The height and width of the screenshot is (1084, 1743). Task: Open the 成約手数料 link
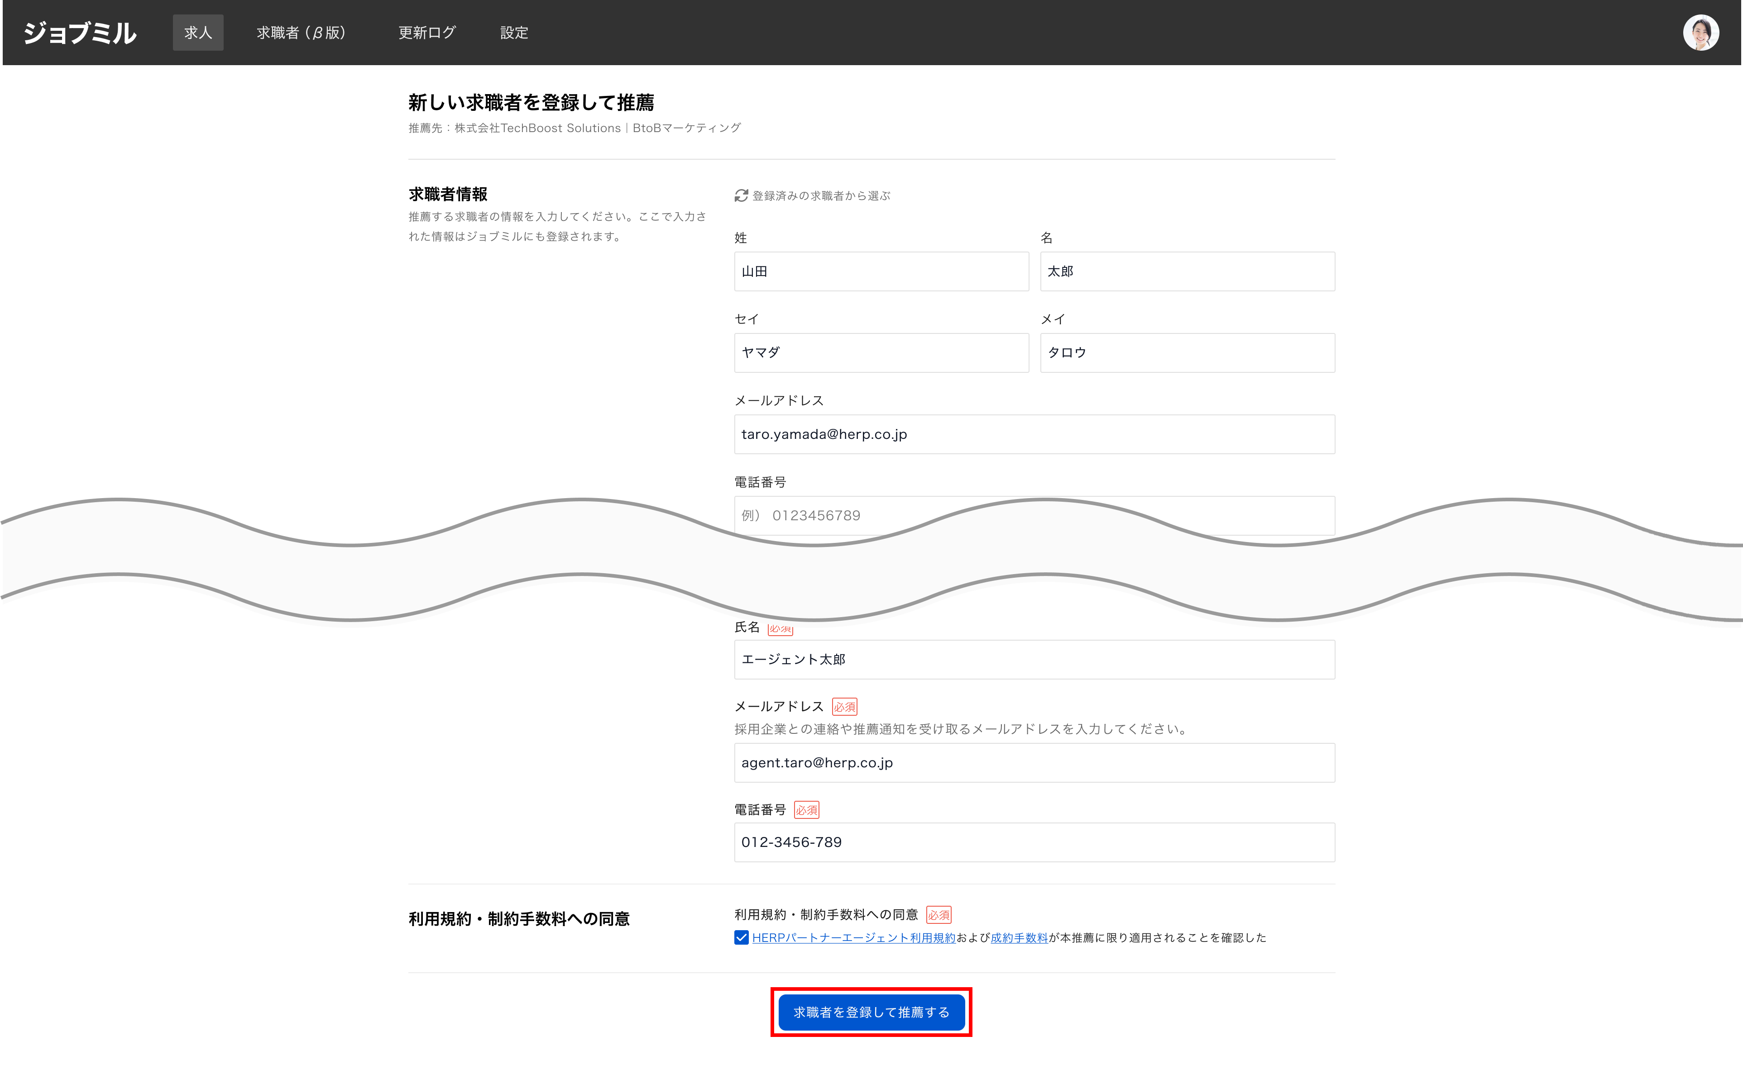click(x=1019, y=938)
